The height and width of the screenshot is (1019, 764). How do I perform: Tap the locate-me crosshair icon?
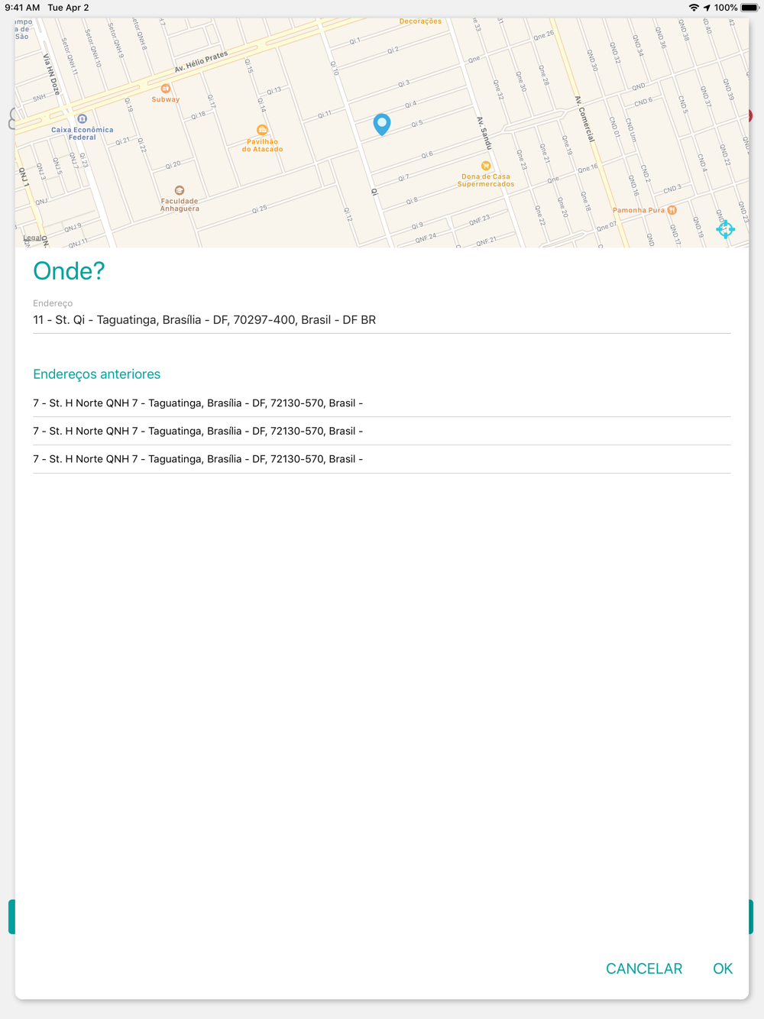coord(725,228)
